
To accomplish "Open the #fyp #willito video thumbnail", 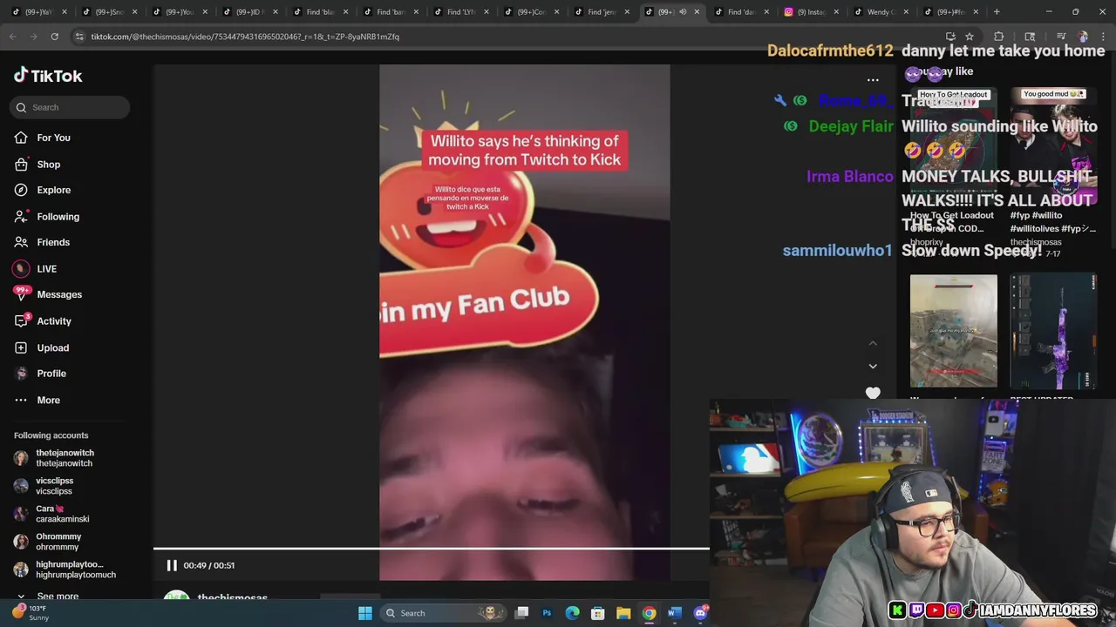I will [x=1053, y=148].
